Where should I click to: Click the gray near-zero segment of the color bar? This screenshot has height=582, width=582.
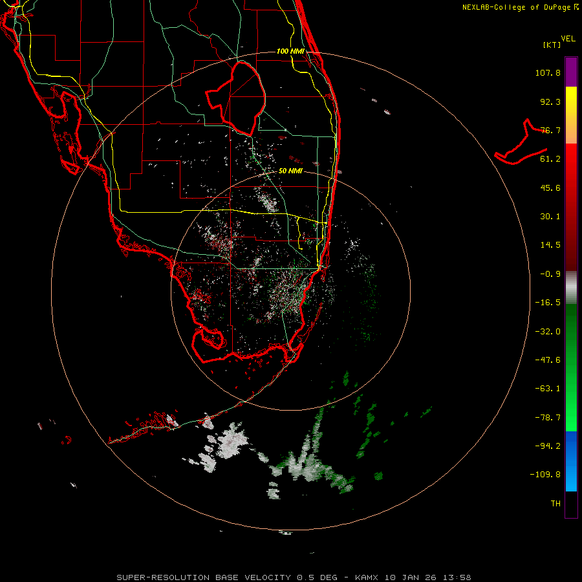click(571, 288)
